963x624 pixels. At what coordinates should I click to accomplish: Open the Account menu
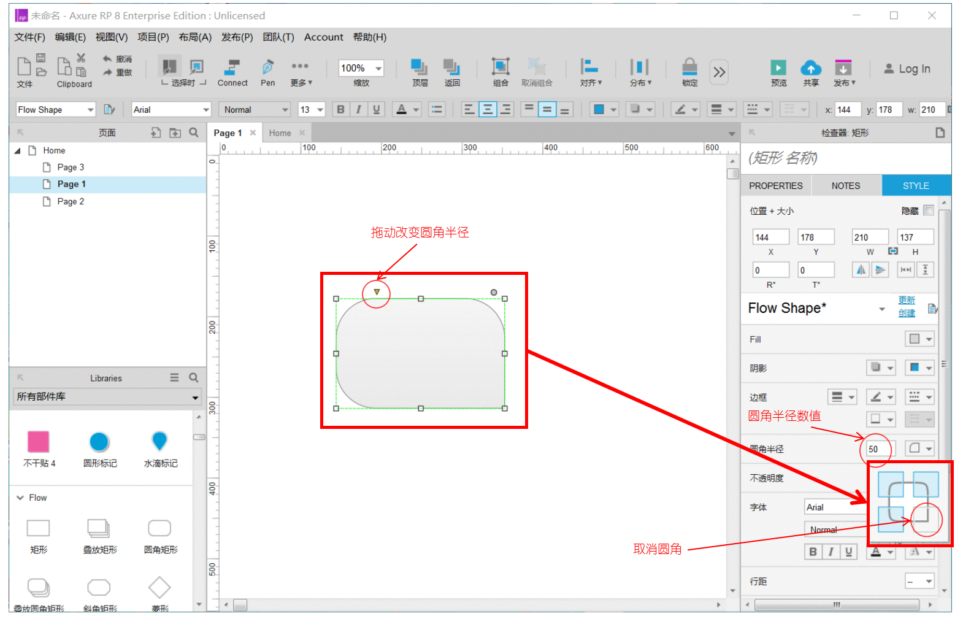[x=323, y=37]
